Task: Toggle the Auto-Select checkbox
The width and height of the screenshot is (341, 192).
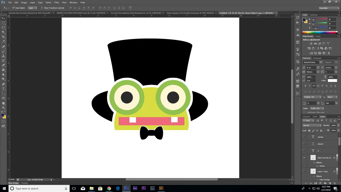Action: [x=13, y=8]
